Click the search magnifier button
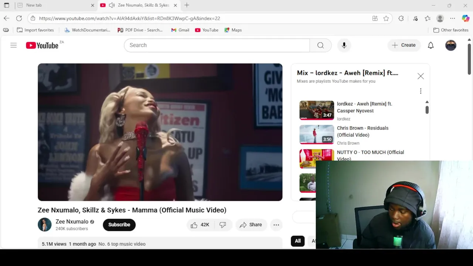The image size is (473, 266). pos(320,45)
